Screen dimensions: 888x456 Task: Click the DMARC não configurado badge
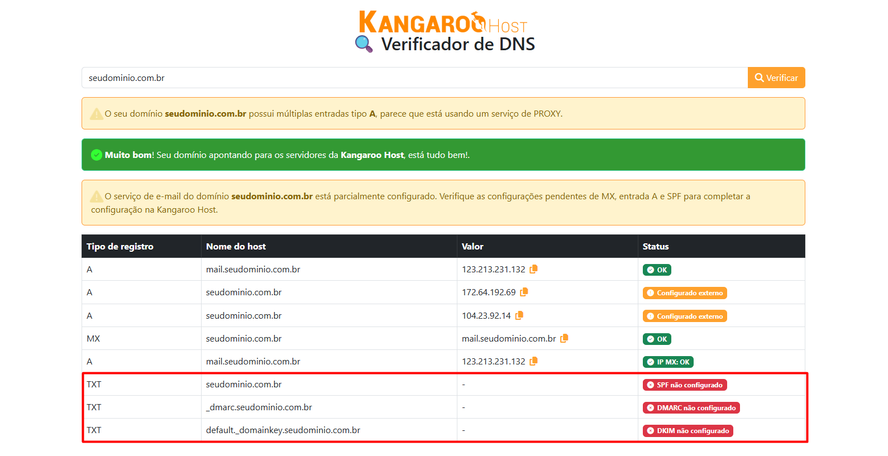(x=691, y=408)
